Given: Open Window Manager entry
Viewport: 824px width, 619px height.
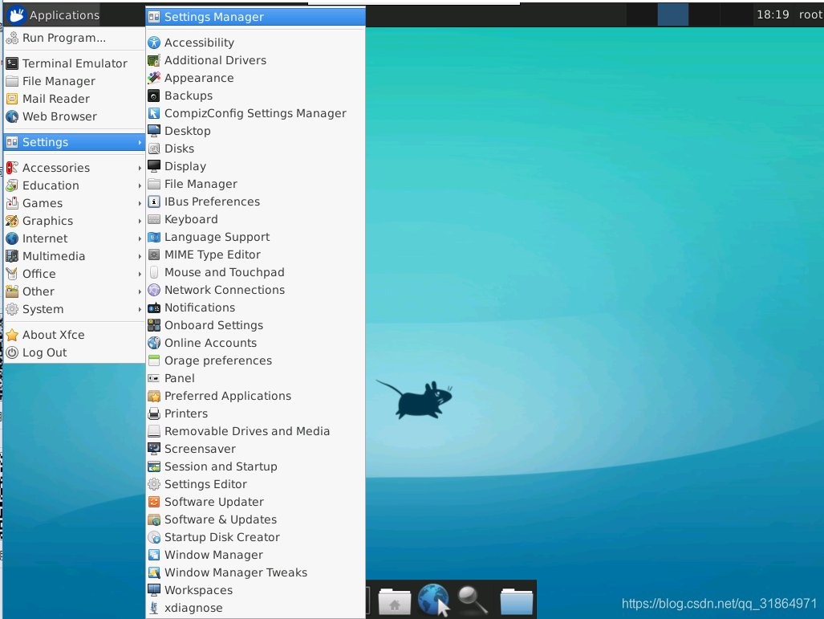Looking at the screenshot, I should (x=255, y=555).
